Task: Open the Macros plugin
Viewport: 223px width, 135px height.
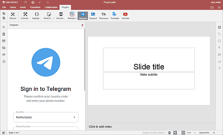Action: [13, 16]
